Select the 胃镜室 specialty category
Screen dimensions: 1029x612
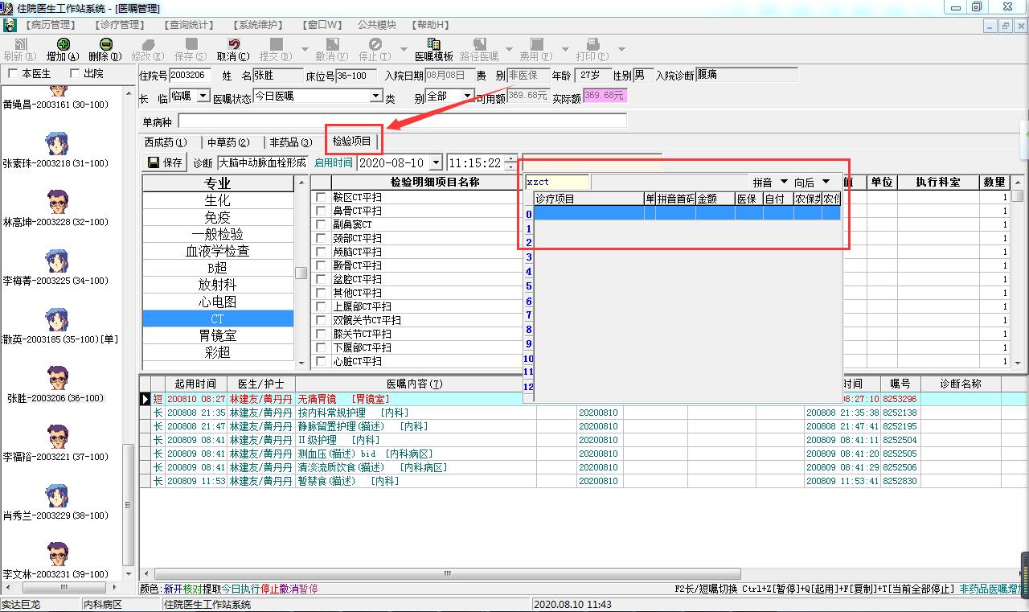(218, 335)
